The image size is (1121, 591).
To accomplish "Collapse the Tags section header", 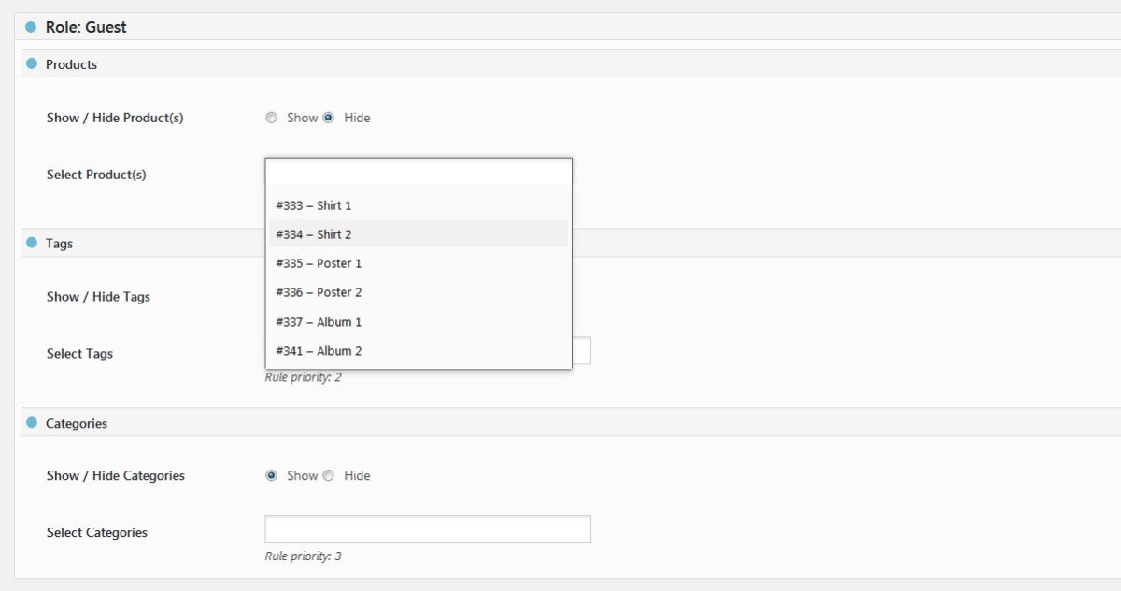I will point(59,244).
